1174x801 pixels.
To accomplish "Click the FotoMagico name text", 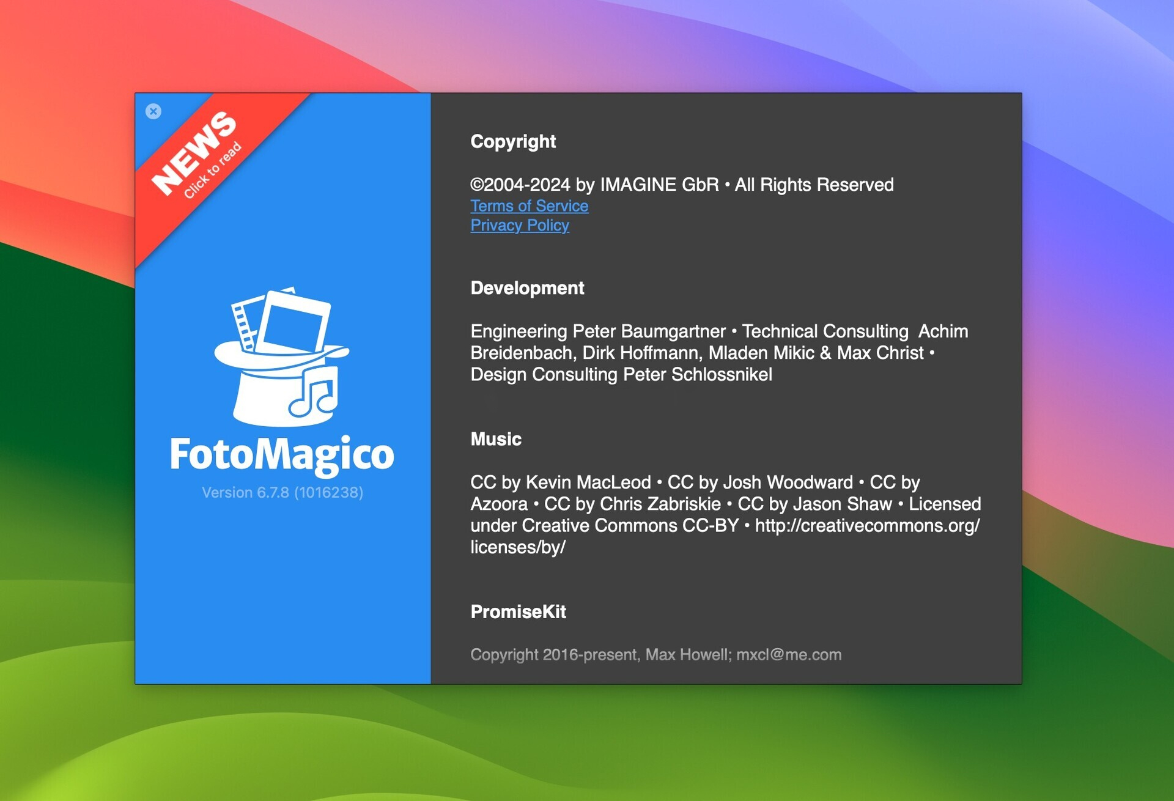I will point(282,455).
